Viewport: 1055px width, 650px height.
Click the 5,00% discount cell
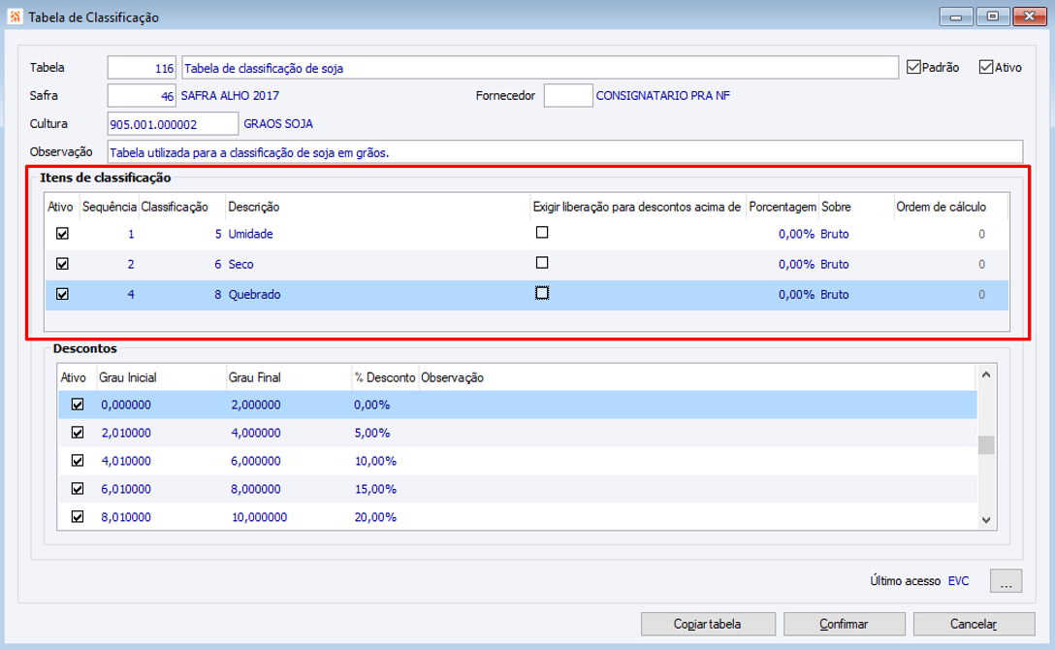[372, 433]
